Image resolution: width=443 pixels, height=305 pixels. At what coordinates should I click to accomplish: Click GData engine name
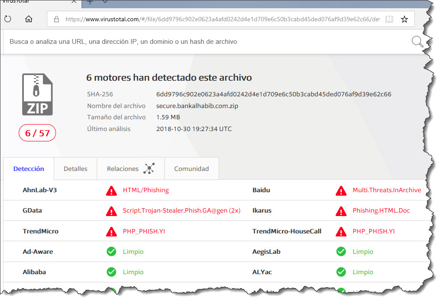click(x=32, y=210)
